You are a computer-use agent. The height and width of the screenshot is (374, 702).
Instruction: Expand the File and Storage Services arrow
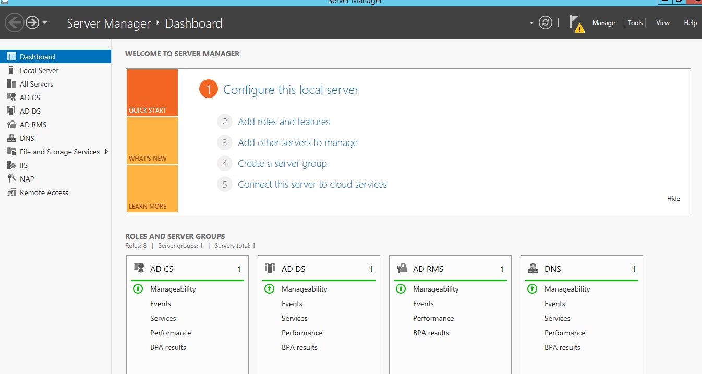click(107, 152)
